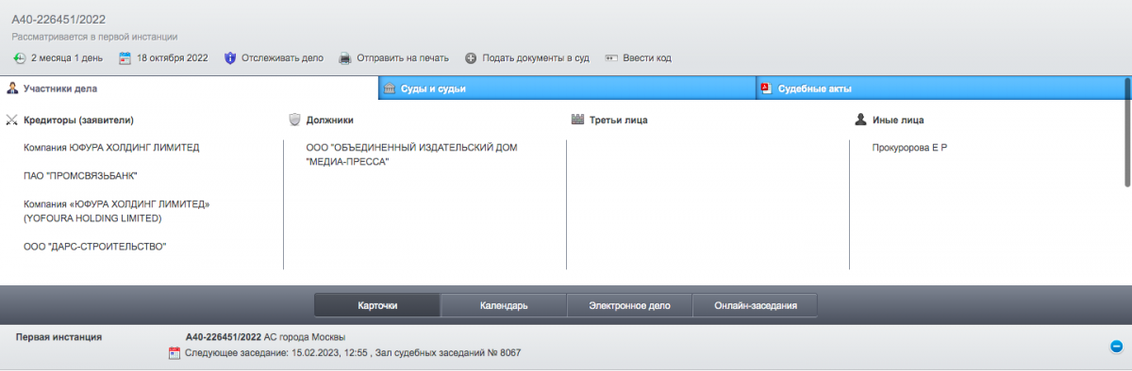Click the shield icon beside Должники
This screenshot has height=371, width=1132.
click(x=294, y=121)
